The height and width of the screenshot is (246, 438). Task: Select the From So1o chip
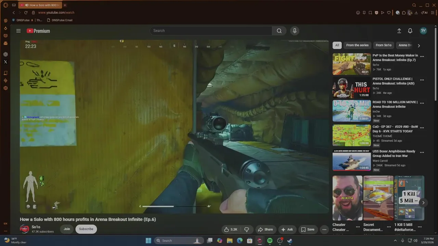coord(384,45)
